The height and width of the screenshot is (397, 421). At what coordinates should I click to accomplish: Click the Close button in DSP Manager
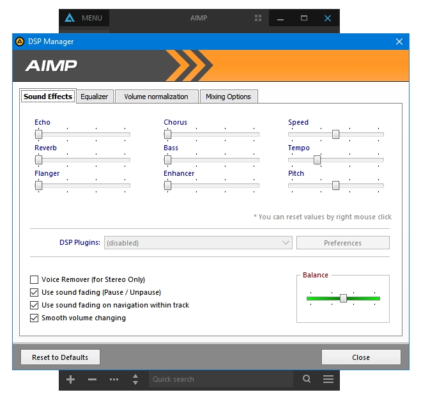361,357
